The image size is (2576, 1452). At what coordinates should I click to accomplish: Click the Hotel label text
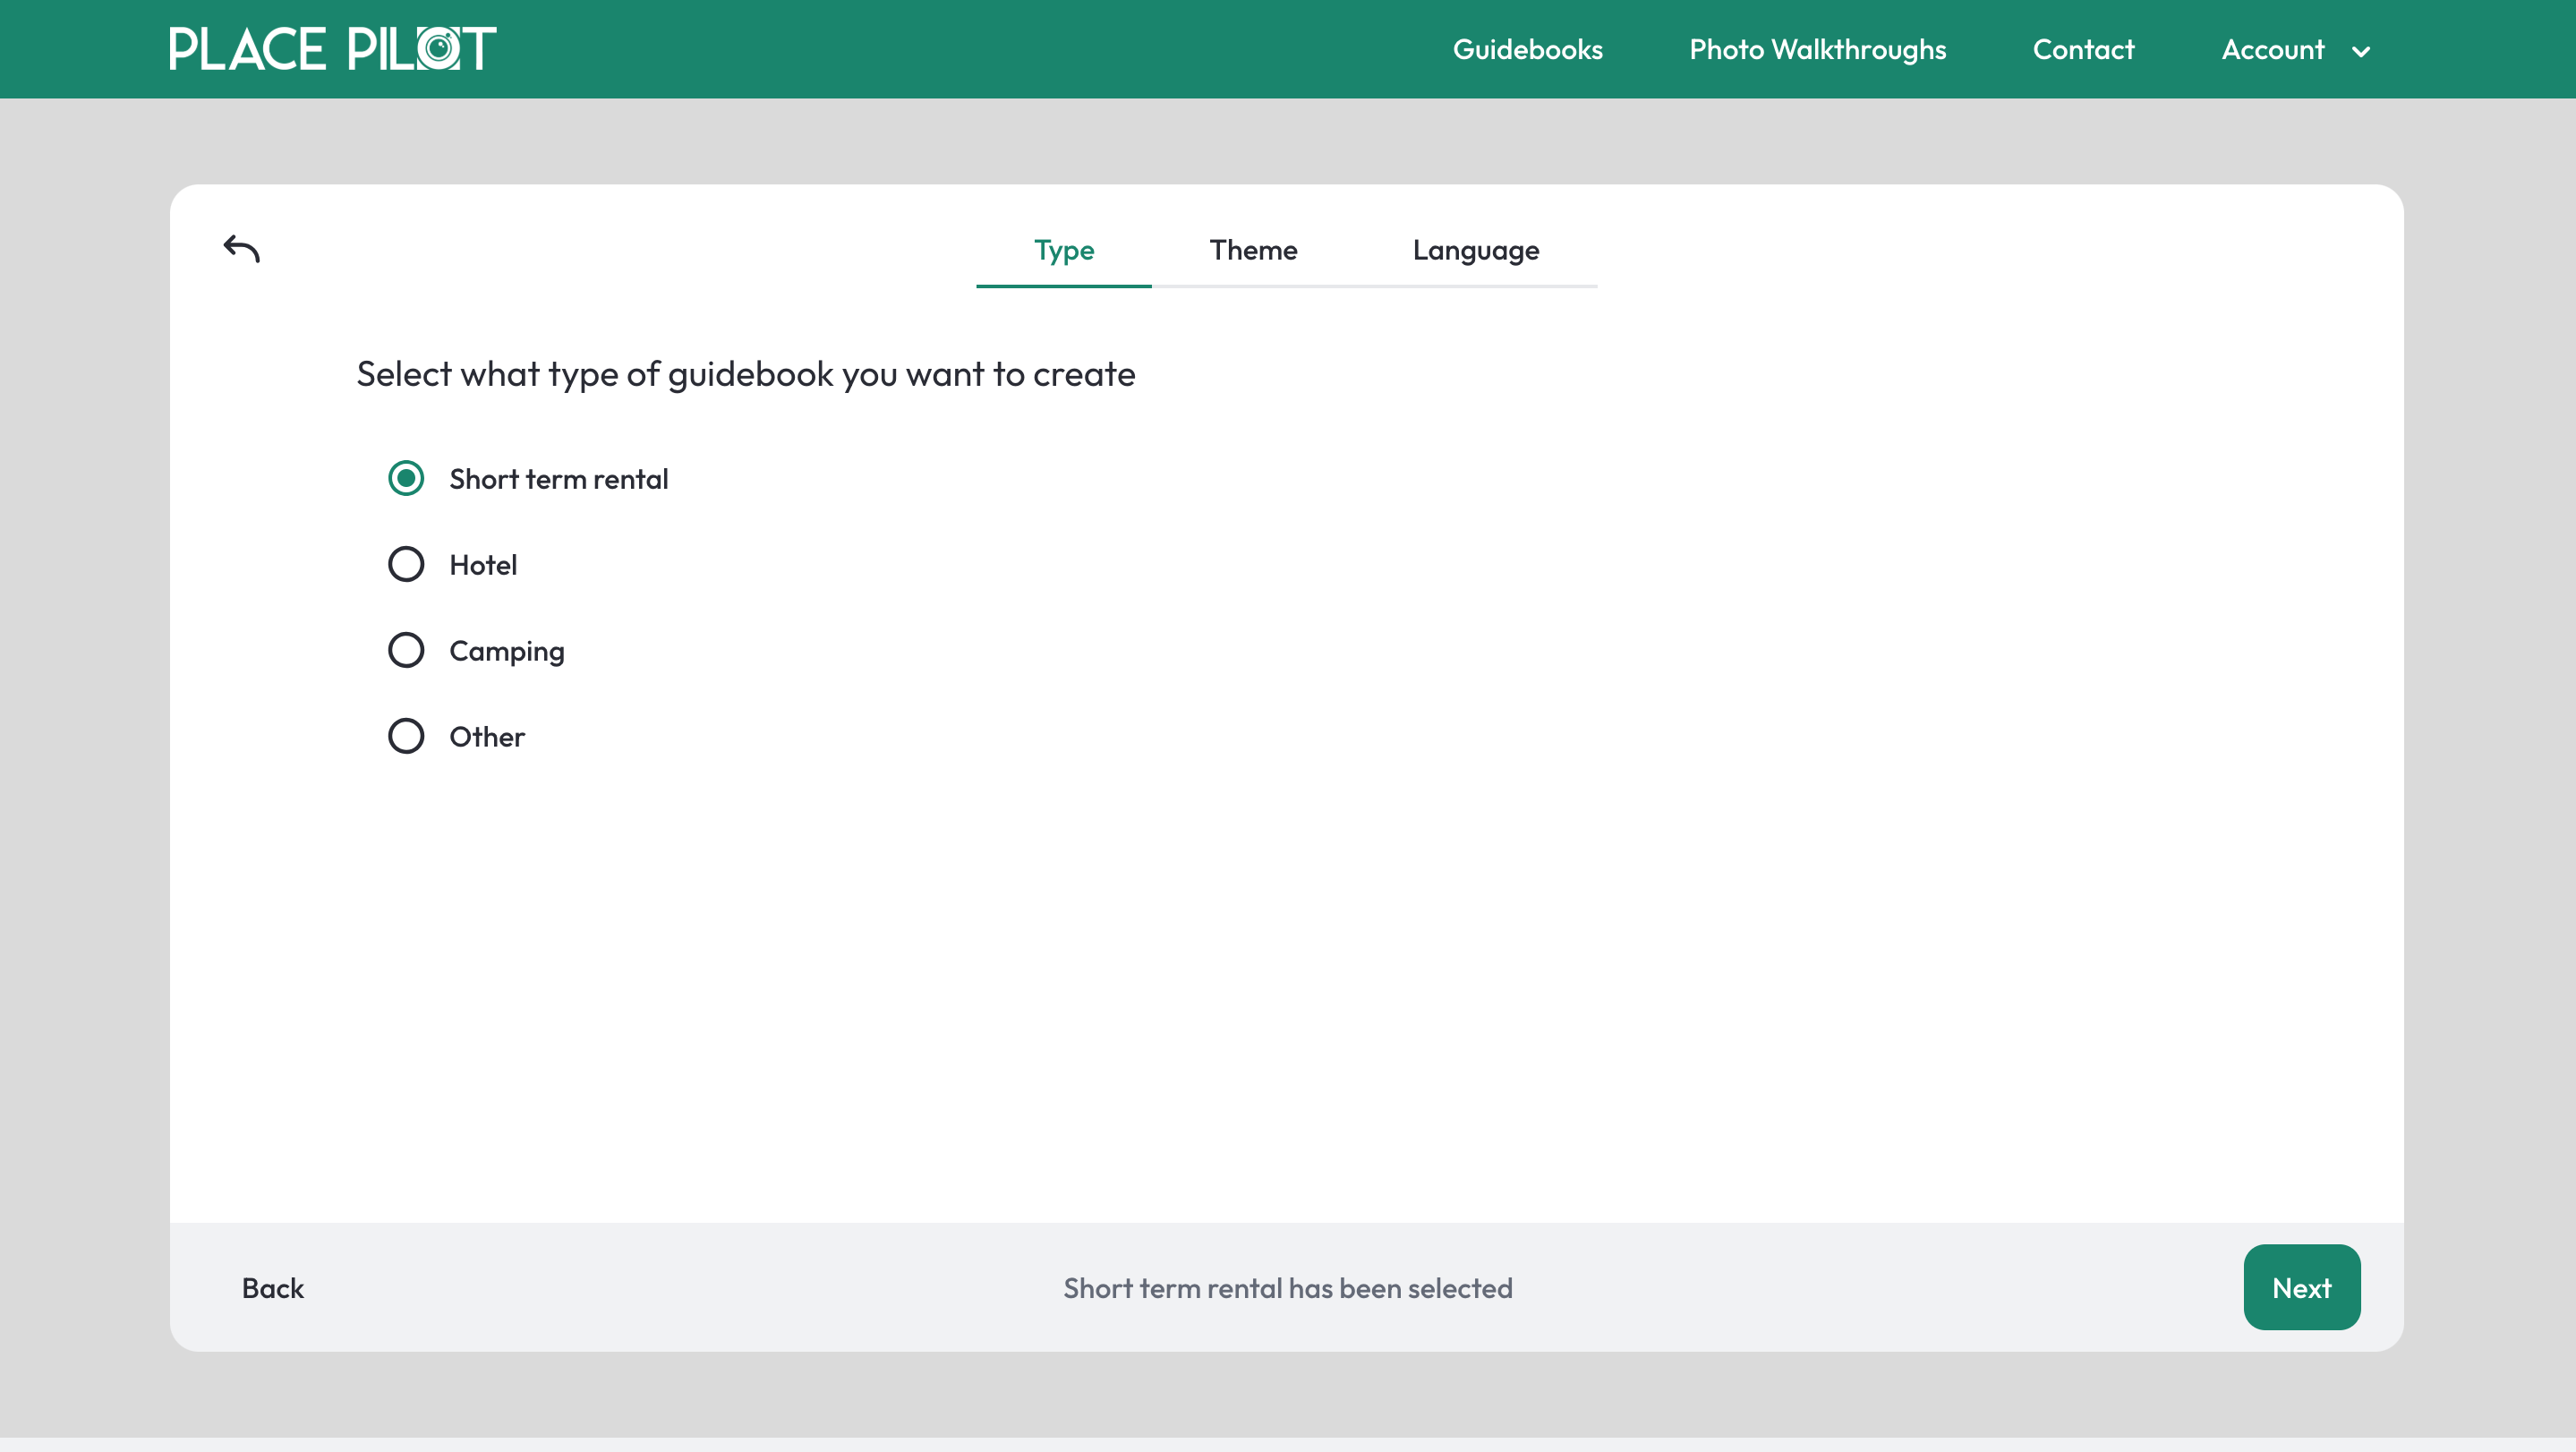pyautogui.click(x=483, y=564)
